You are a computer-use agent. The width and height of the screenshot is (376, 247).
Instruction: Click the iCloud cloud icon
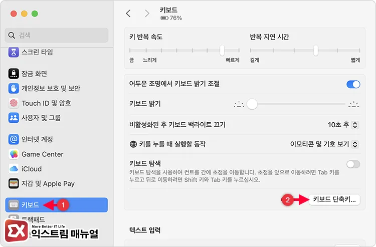(x=14, y=169)
